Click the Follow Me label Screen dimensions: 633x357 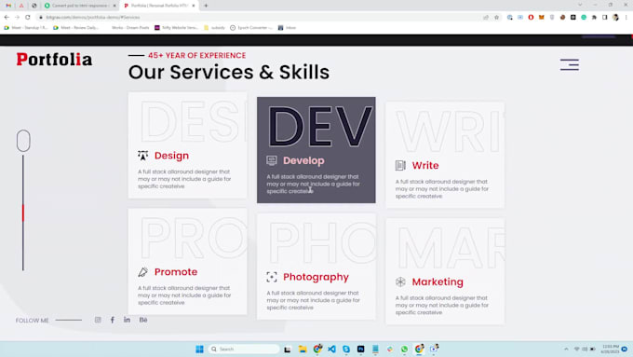(32, 321)
